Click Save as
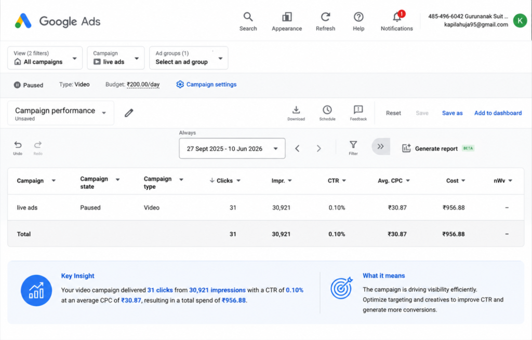 coord(453,113)
